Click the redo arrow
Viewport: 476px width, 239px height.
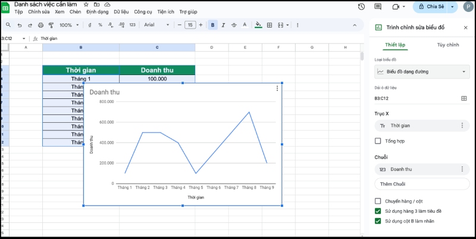tap(30, 25)
